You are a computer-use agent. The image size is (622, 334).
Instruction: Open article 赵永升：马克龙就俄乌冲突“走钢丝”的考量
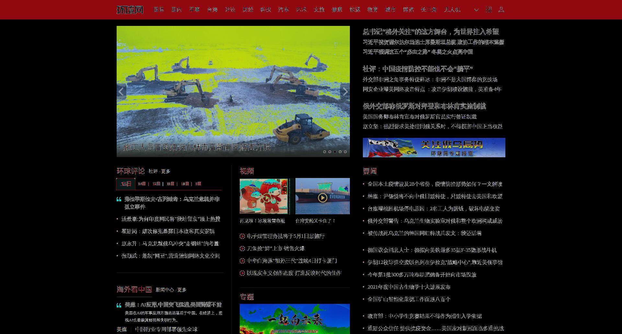(x=170, y=244)
